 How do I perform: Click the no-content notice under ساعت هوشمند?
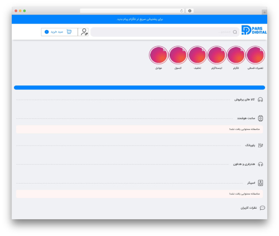139,129
